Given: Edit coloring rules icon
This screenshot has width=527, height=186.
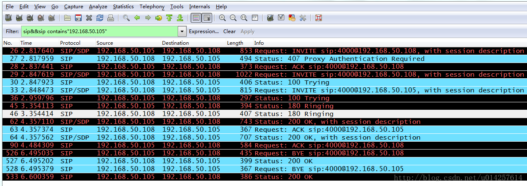Looking at the screenshot, I should [292, 18].
